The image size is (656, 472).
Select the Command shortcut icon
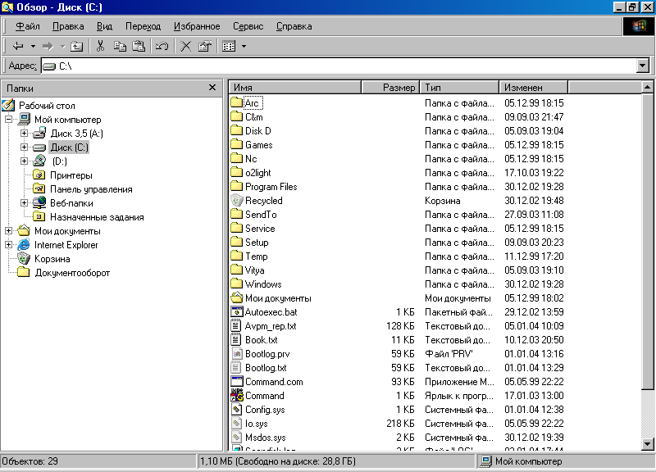pos(236,396)
